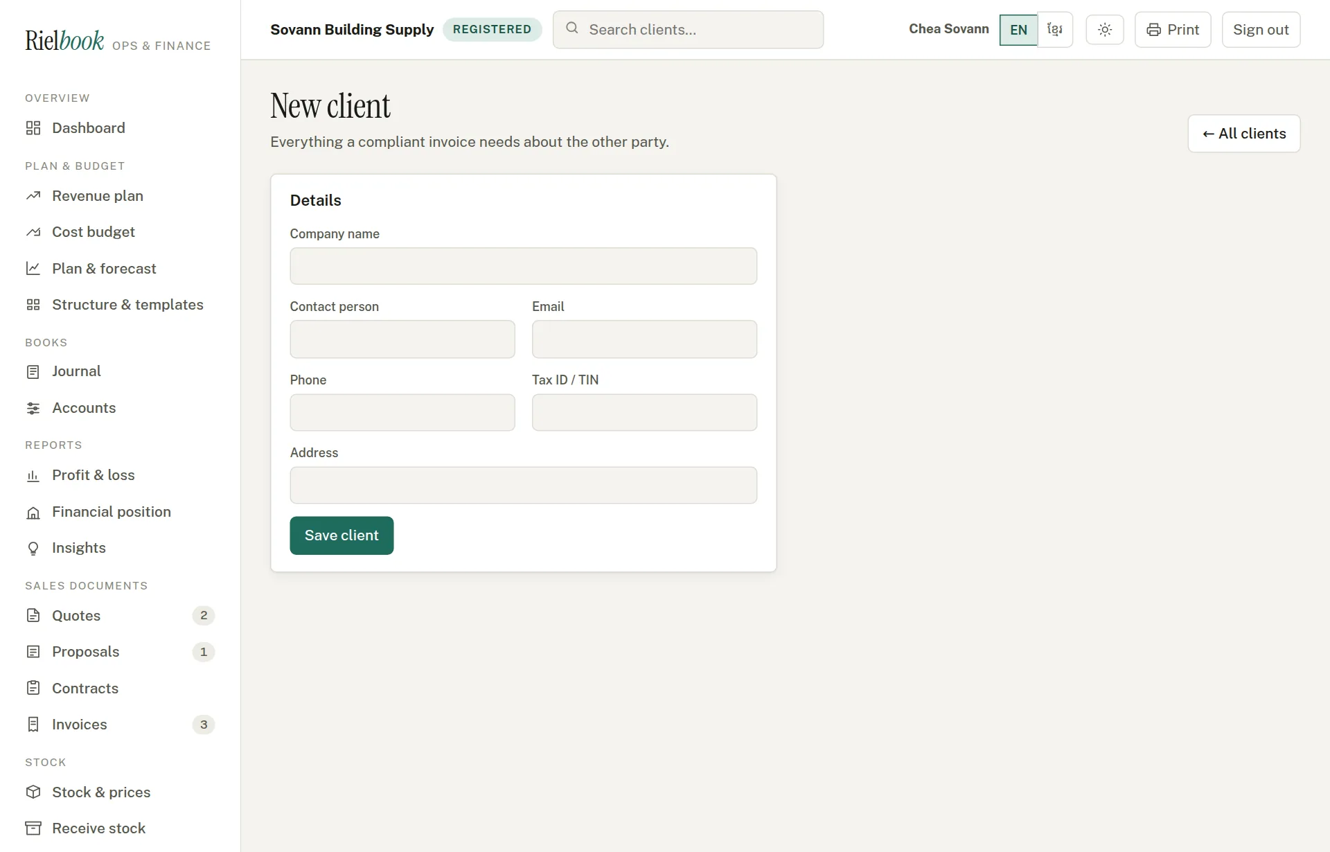Image resolution: width=1330 pixels, height=852 pixels.
Task: Click the Contact person input field
Action: pyautogui.click(x=402, y=339)
